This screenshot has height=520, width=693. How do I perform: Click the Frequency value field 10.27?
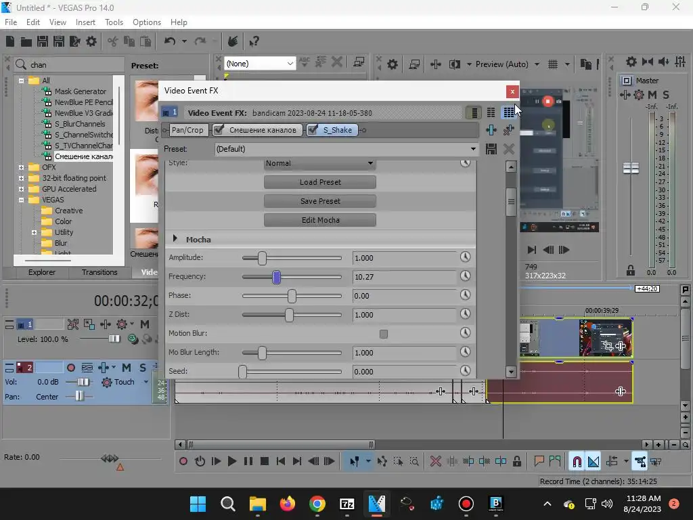404,277
